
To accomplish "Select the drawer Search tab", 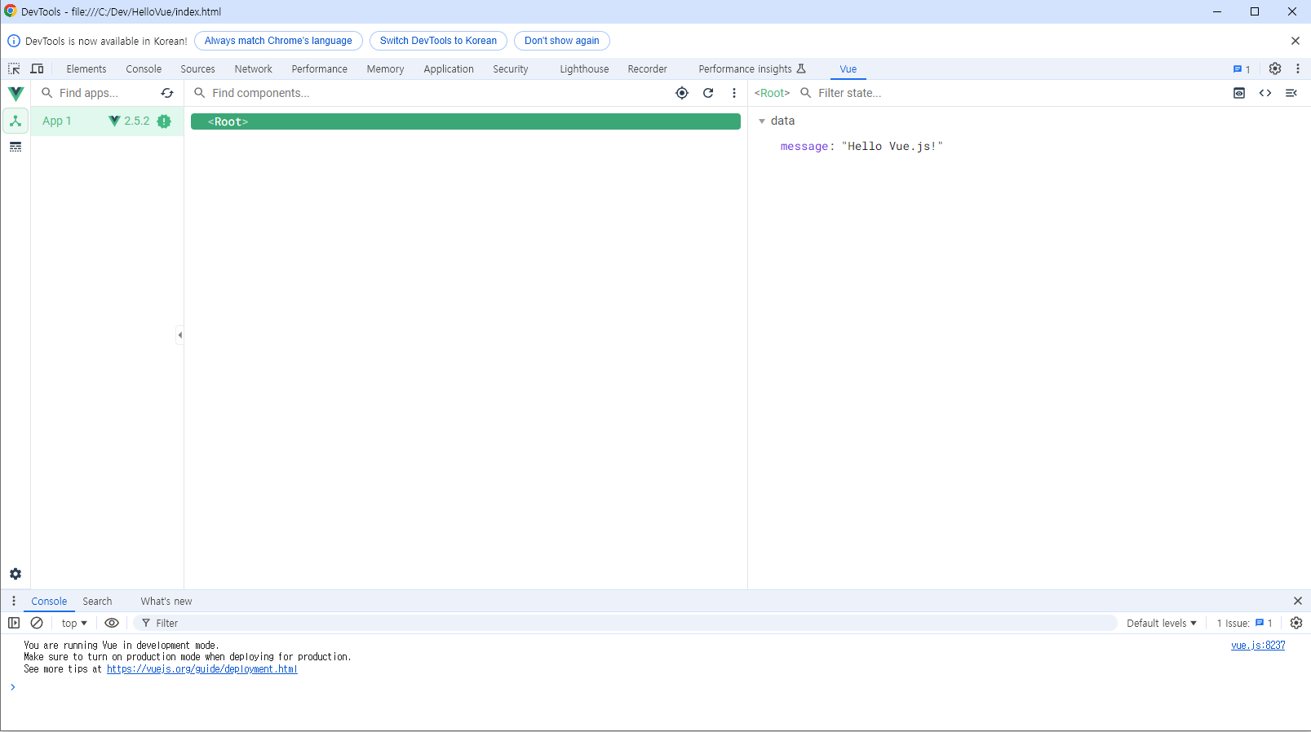I will 97,602.
